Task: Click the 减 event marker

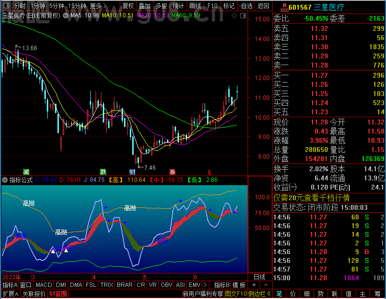Action: pos(26,172)
